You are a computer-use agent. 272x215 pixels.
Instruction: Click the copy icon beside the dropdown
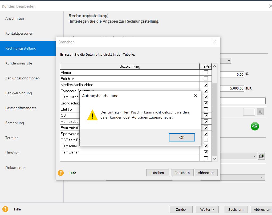[x=261, y=156]
